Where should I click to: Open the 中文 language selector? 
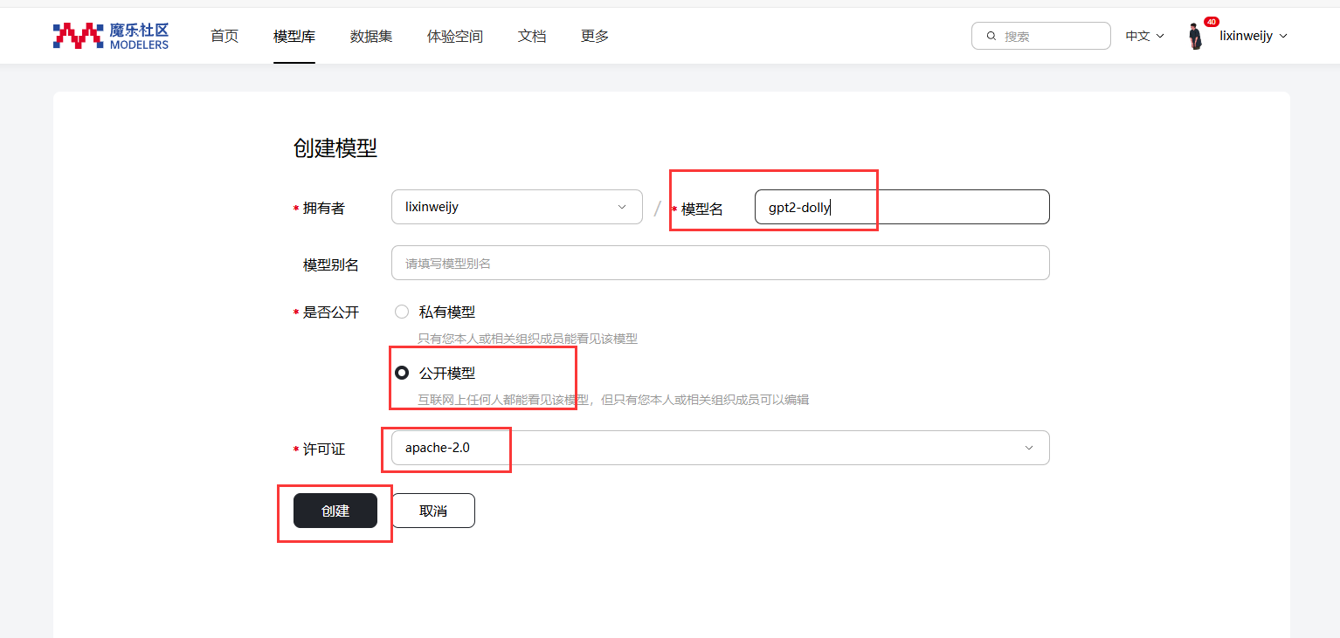pos(1144,36)
